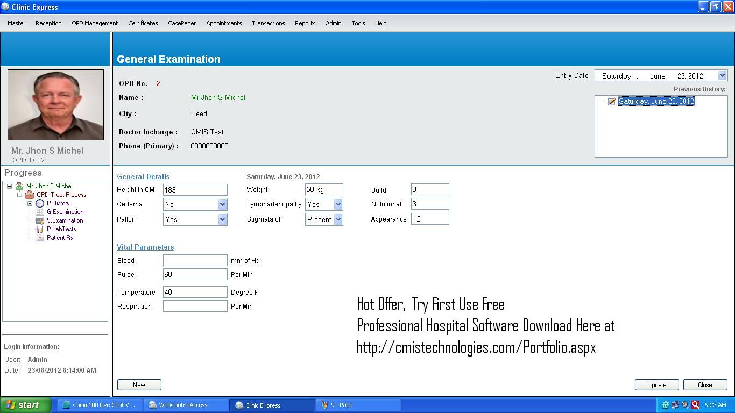The height and width of the screenshot is (413, 735).
Task: Change Pallor dropdown value
Action: coord(222,219)
